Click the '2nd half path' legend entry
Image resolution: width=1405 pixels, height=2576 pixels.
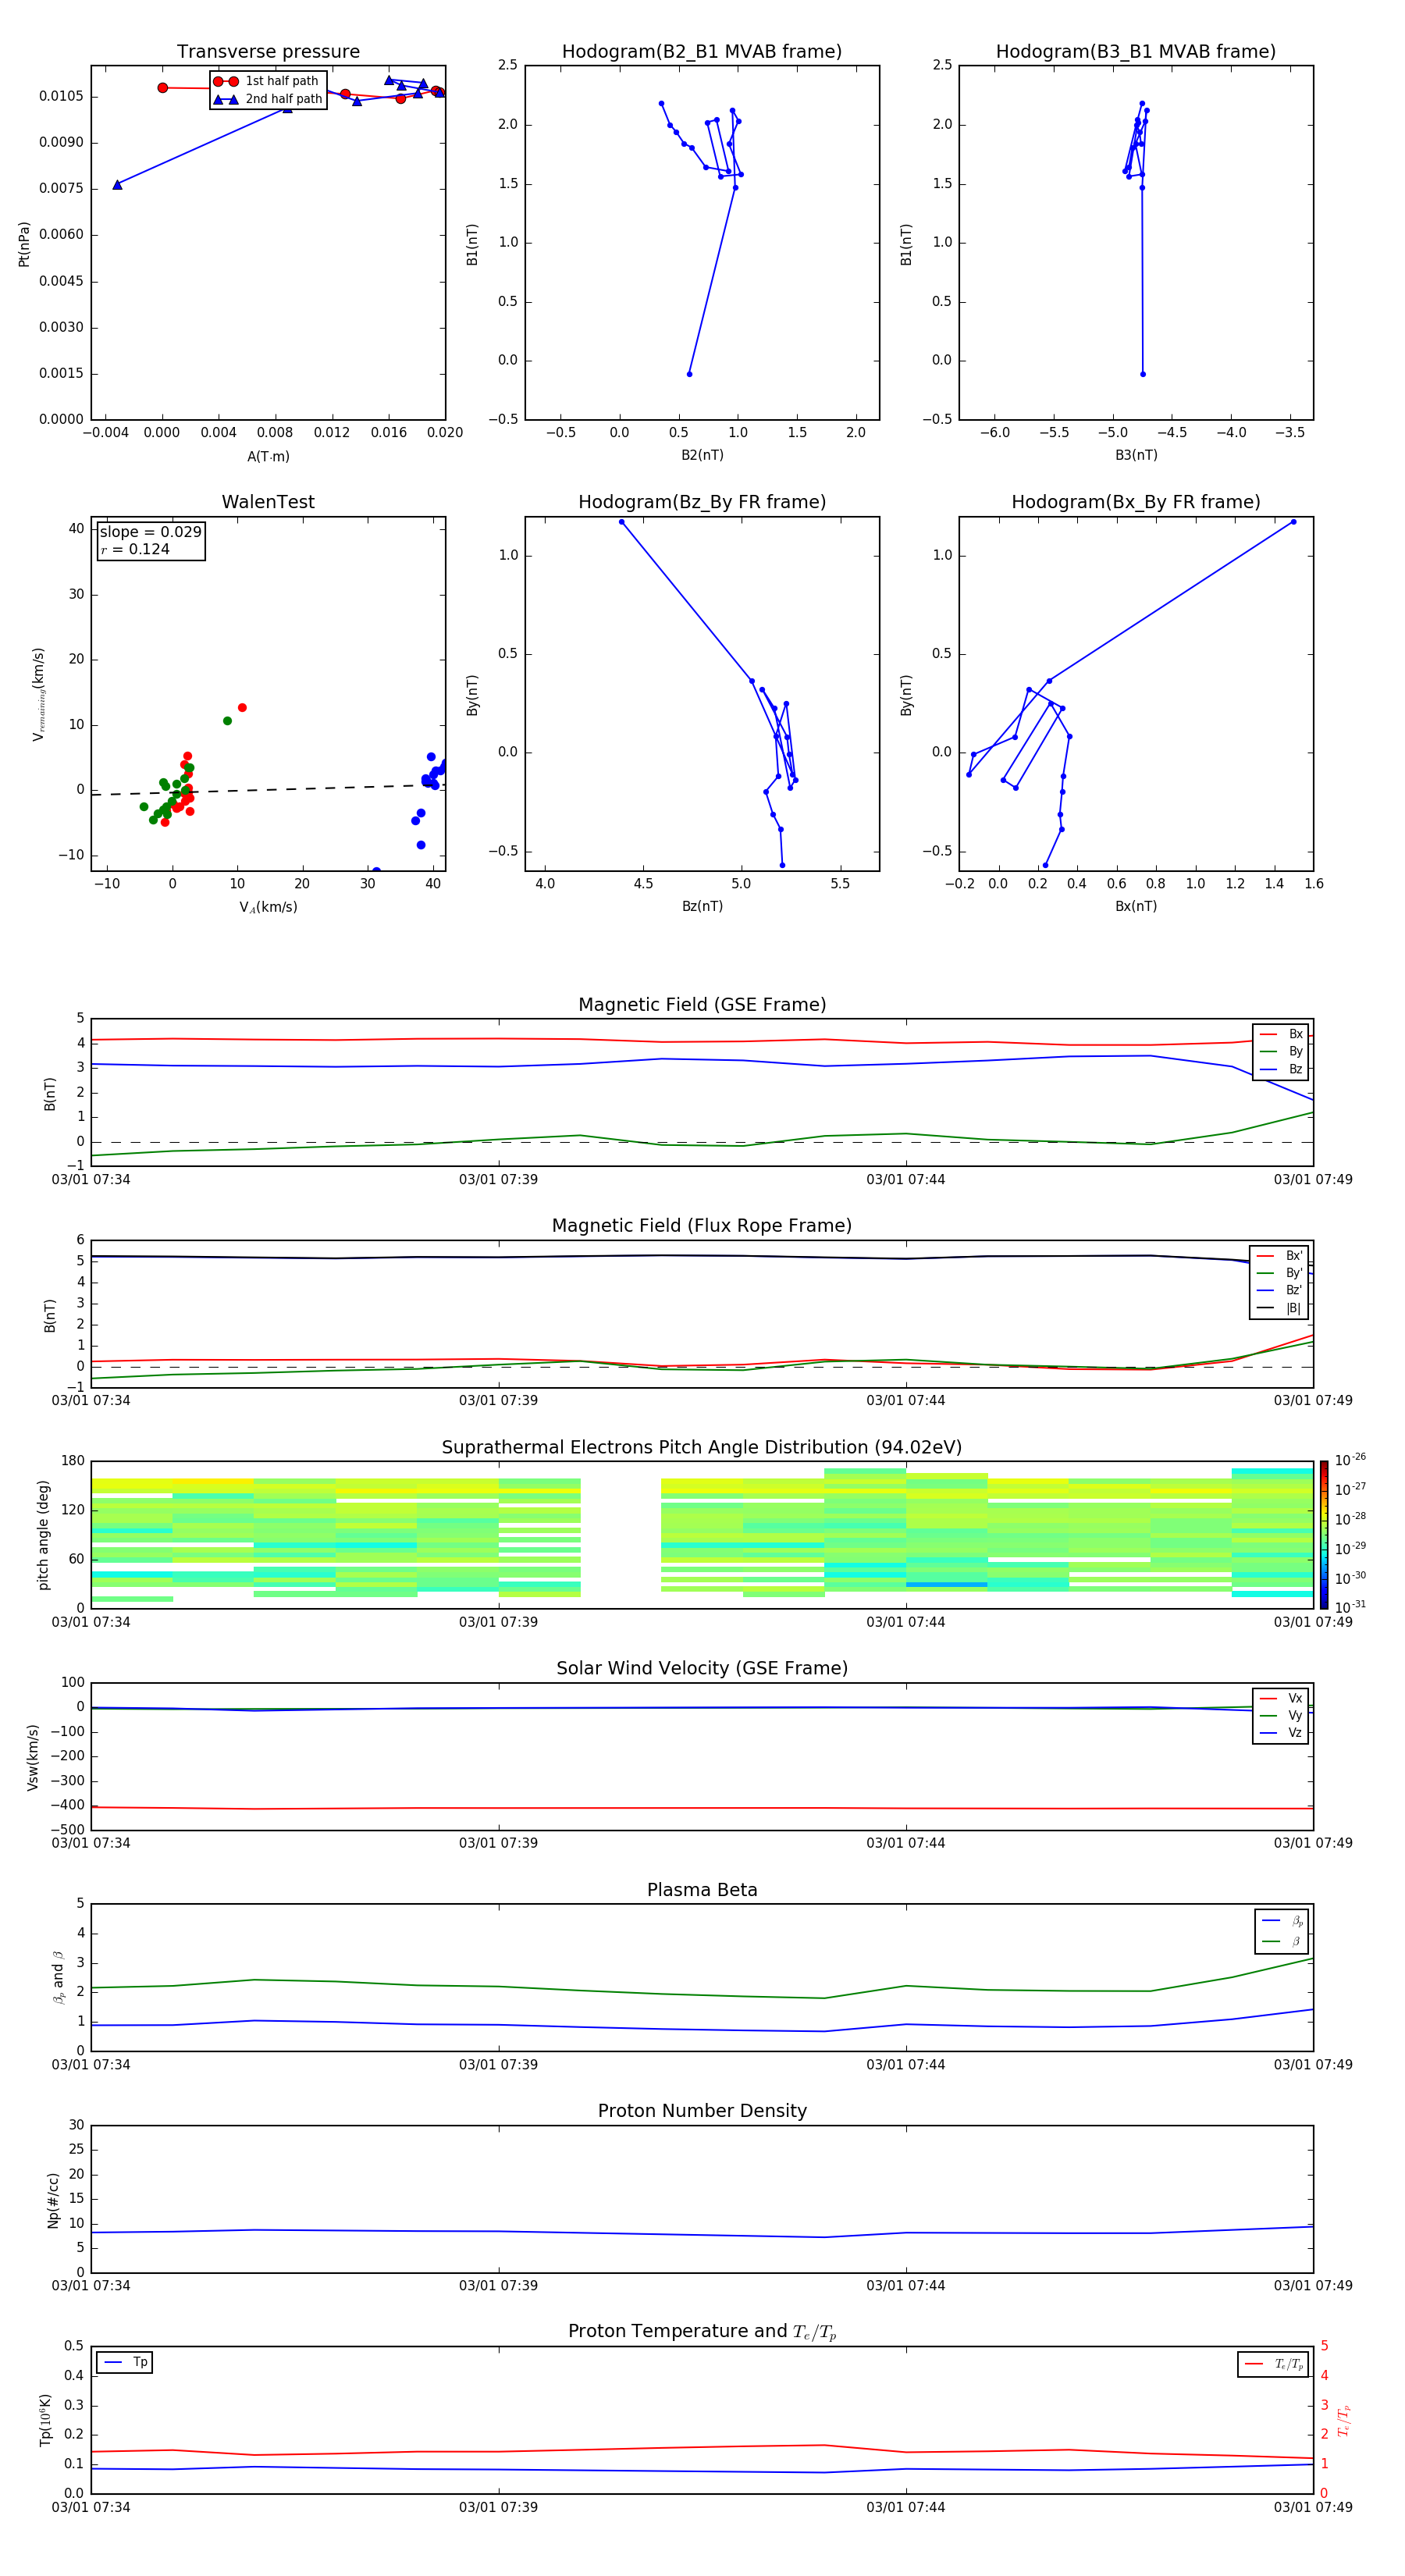pyautogui.click(x=268, y=99)
